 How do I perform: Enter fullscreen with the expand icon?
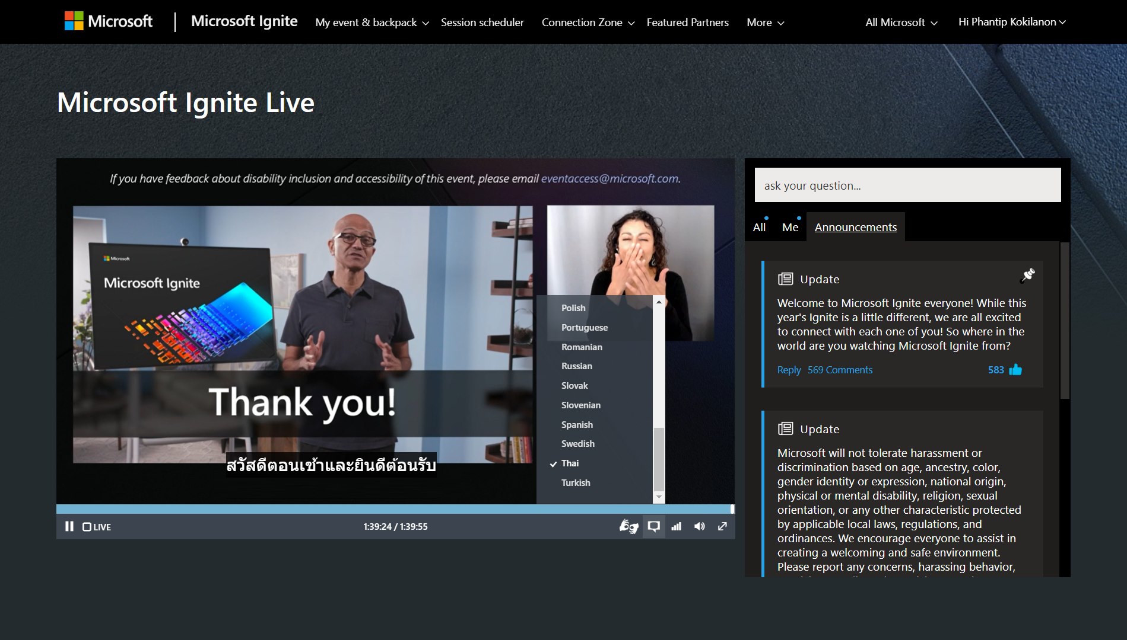pos(722,526)
